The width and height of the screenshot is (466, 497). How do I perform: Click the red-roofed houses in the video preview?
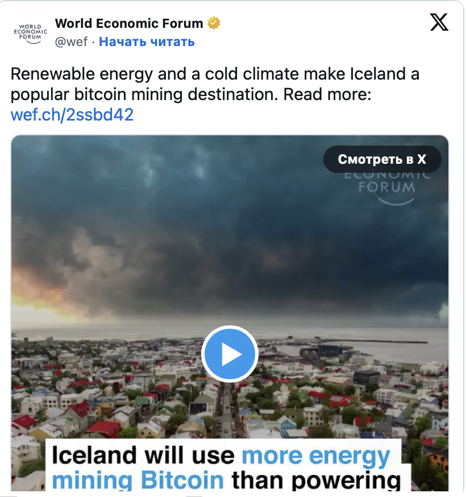pos(102,428)
